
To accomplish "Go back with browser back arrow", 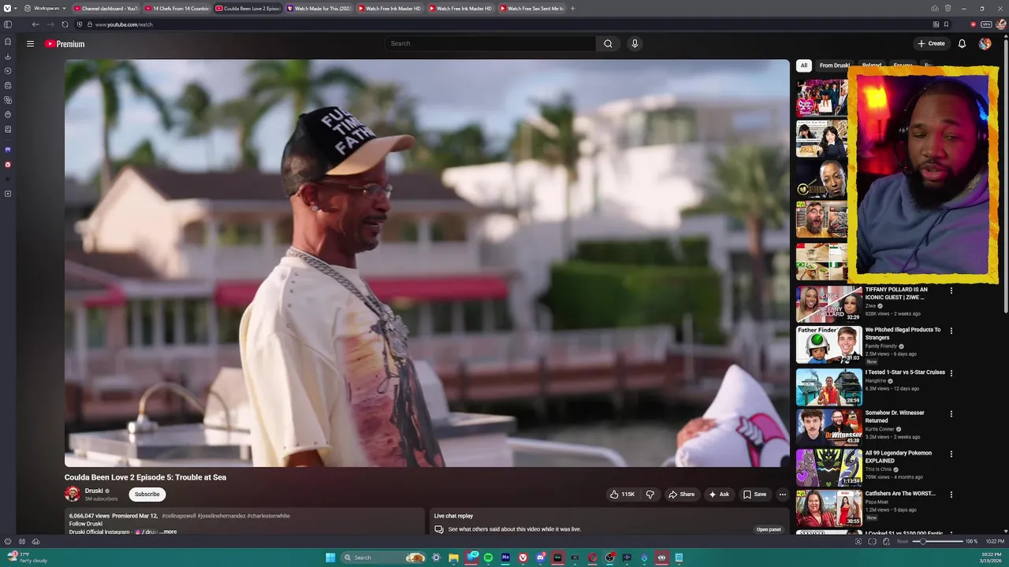I will pos(35,24).
